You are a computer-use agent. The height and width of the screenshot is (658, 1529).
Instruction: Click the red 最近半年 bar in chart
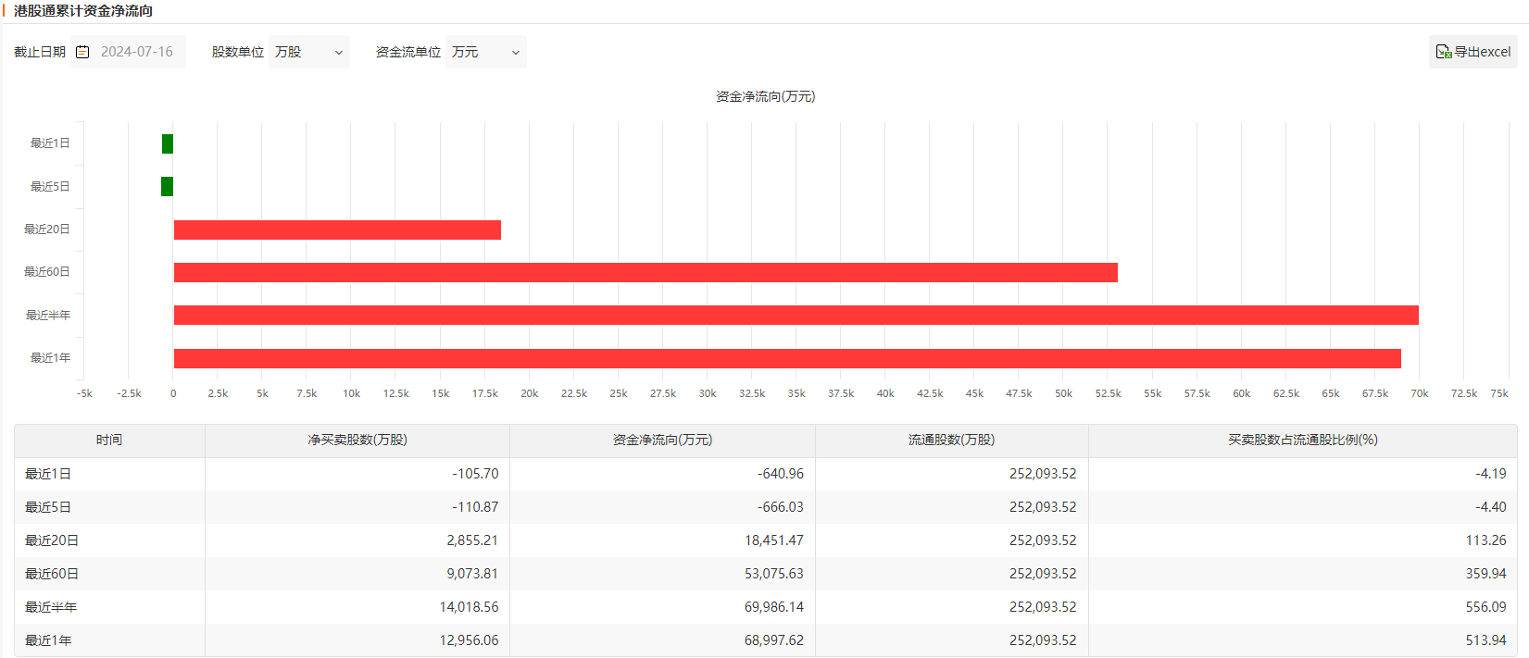pyautogui.click(x=796, y=315)
